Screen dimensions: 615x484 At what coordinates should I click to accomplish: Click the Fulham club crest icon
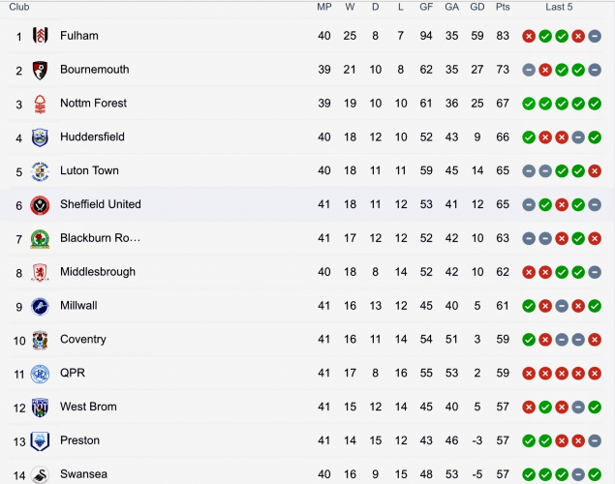point(40,36)
